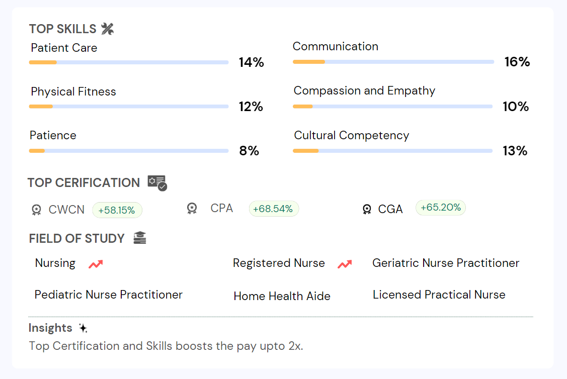Click Geriatric Nurse Practitioner
This screenshot has height=379, width=567.
tap(446, 263)
